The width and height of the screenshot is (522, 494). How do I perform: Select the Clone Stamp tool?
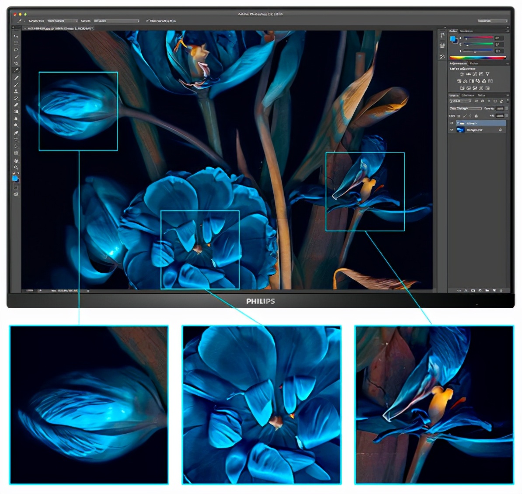[x=16, y=91]
